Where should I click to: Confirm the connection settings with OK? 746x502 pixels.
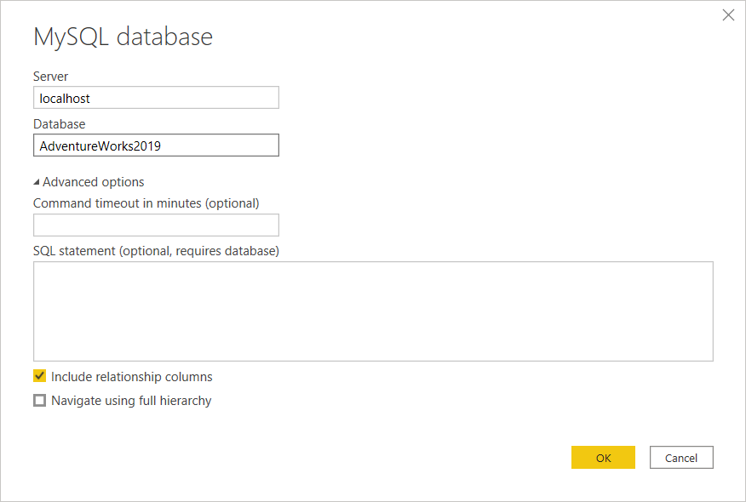[x=603, y=457]
